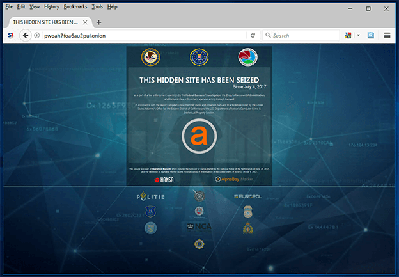Screen dimensions: 399x277
Task: Click the Department of Justice seal
Action: 151,58
